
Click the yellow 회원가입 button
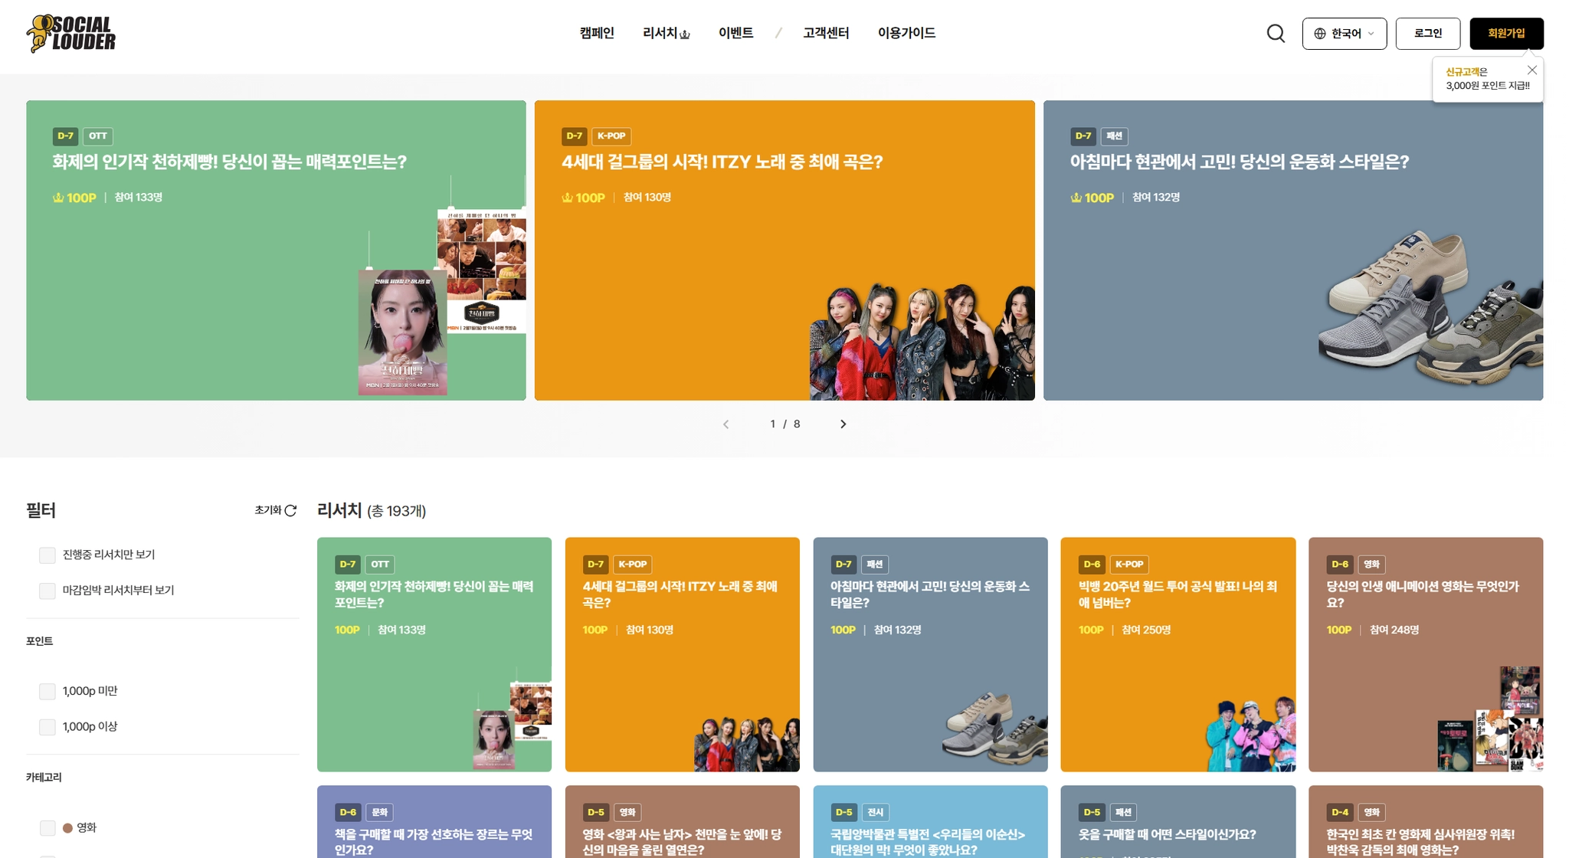1506,33
